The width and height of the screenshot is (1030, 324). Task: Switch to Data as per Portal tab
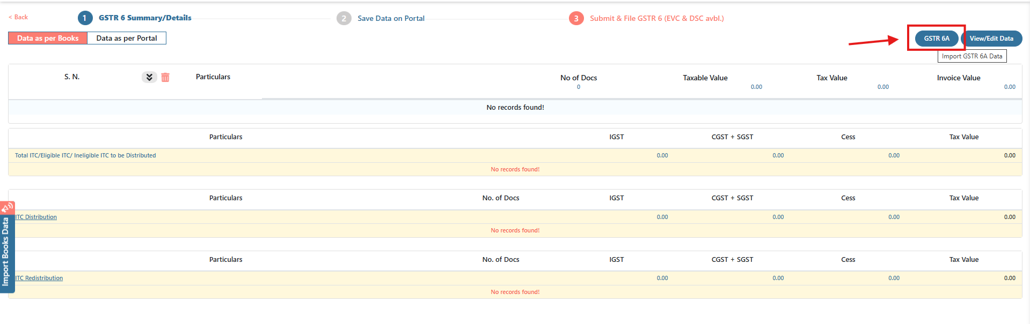[x=127, y=38]
